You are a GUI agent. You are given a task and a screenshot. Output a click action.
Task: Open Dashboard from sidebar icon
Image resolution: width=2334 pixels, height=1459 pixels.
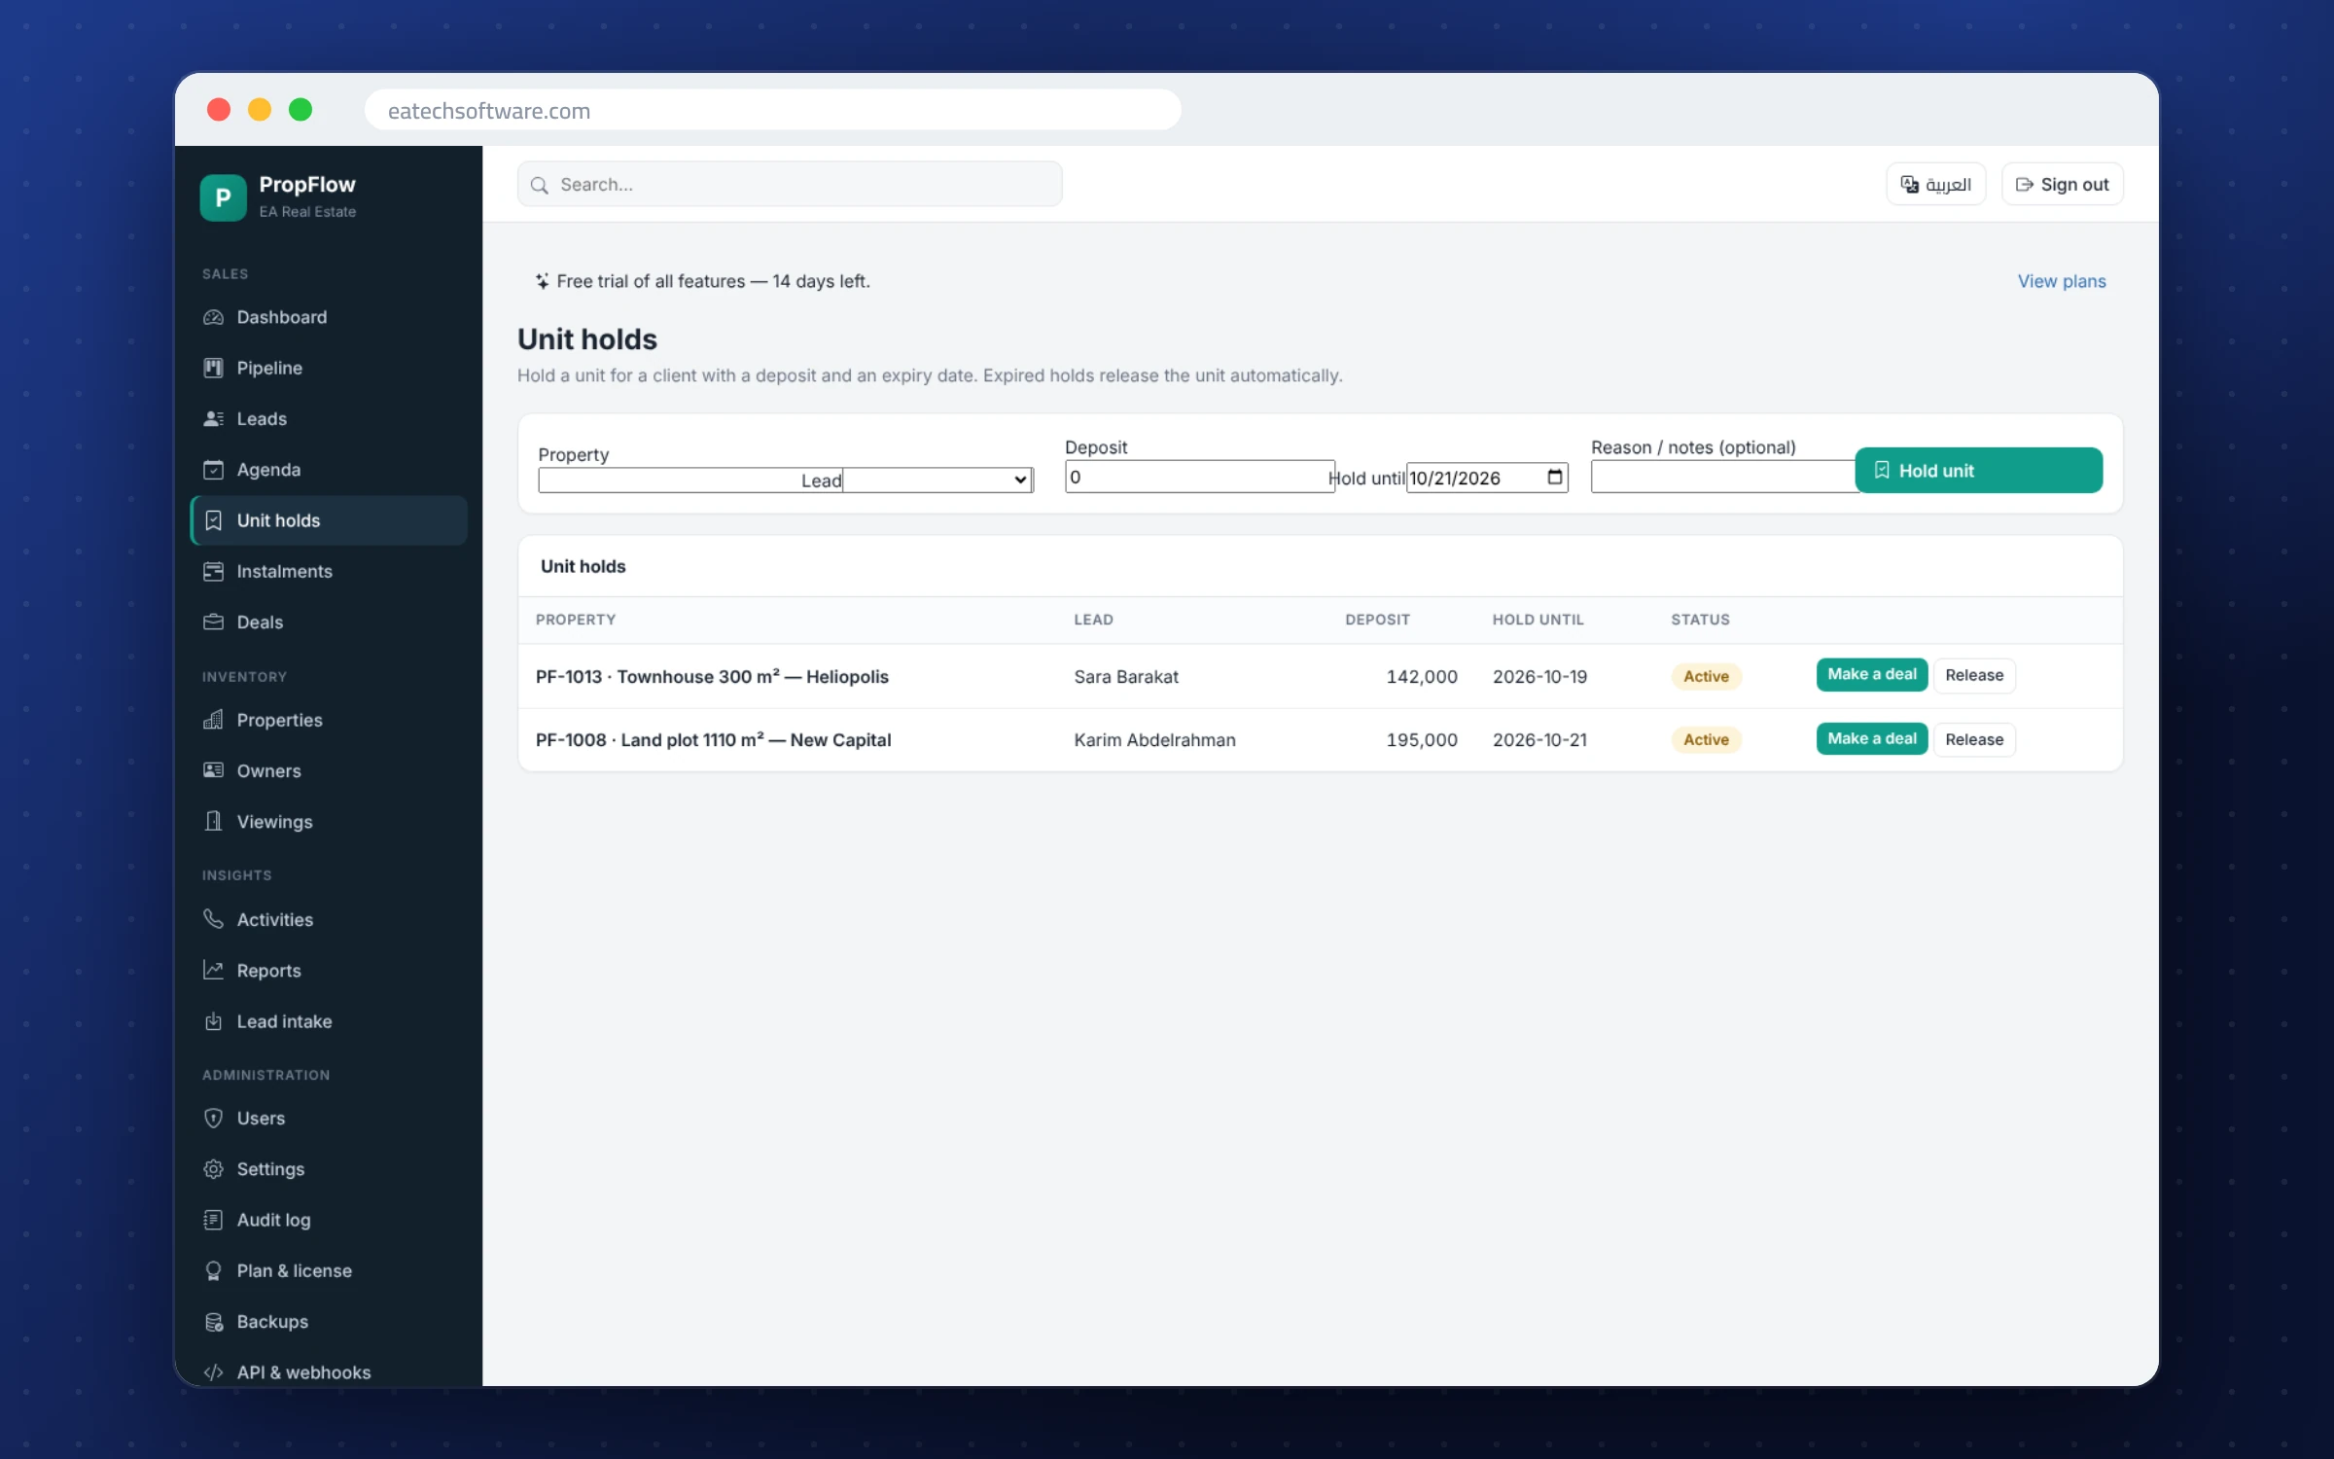click(213, 317)
